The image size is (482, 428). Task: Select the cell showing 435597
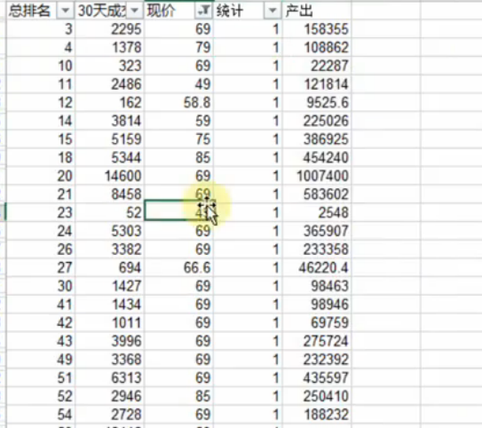coord(317,378)
